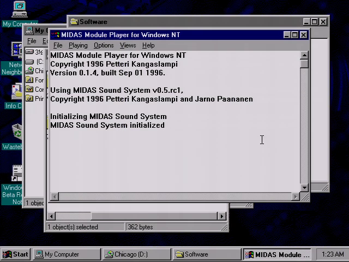Viewport: 349px width, 262px height.
Task: Click the left arrow of Chicago window horizontal scrollbar
Action: pos(51,216)
